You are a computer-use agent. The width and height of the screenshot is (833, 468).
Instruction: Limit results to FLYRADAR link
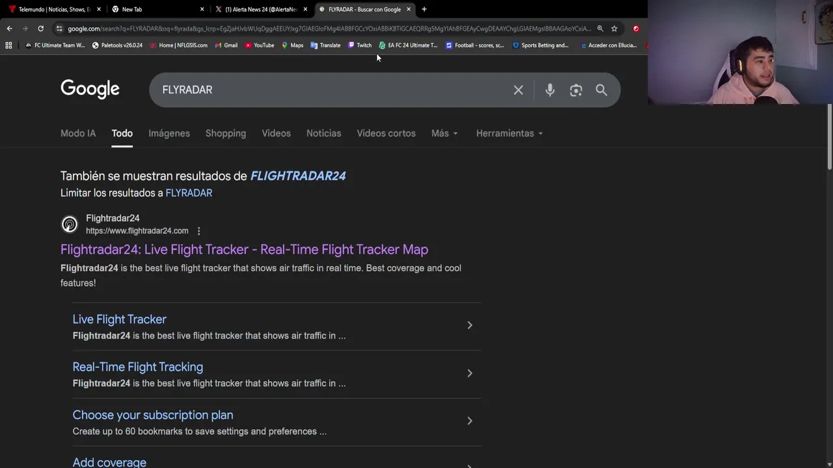tap(189, 193)
